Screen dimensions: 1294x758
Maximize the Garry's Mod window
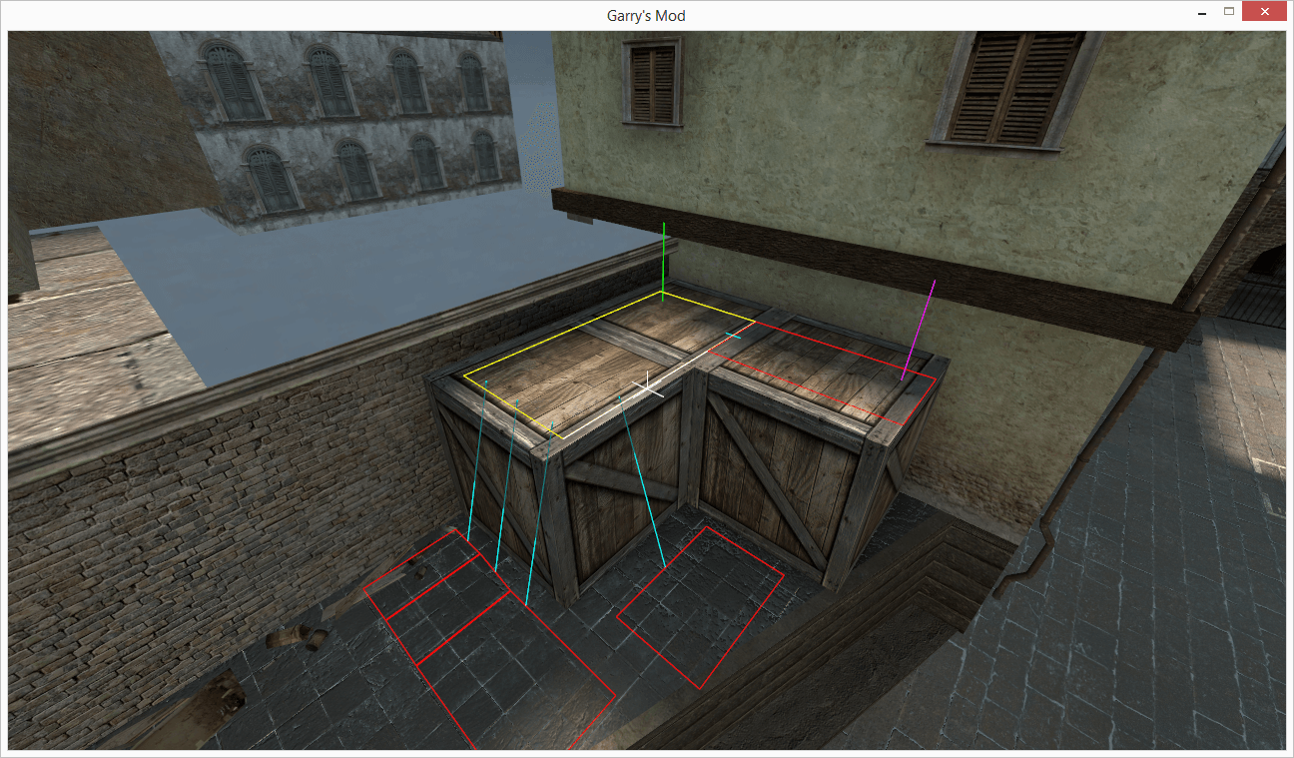(x=1229, y=13)
